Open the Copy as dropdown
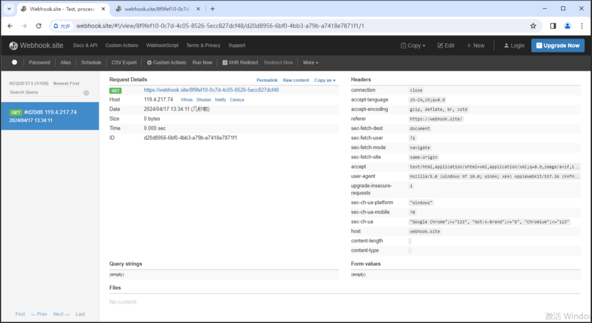 325,80
